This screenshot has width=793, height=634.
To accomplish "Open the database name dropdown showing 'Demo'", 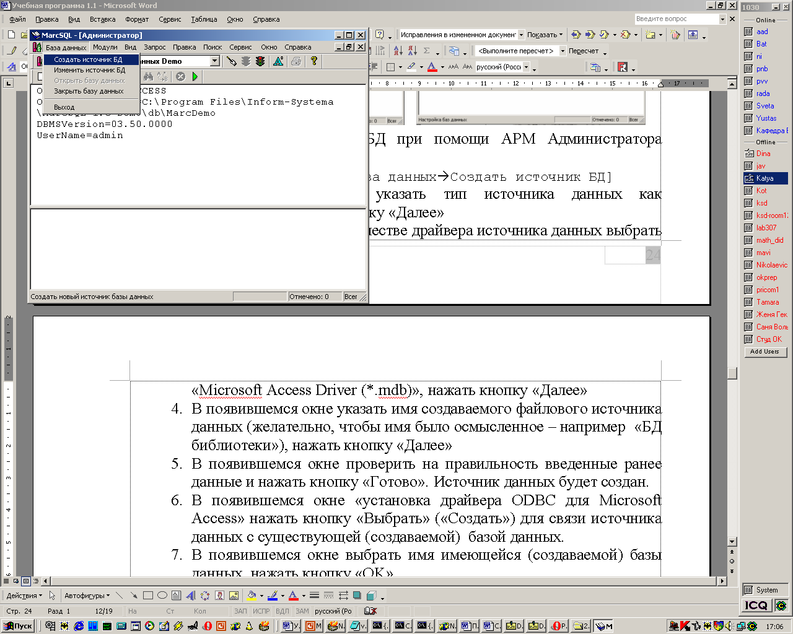I will (x=215, y=61).
